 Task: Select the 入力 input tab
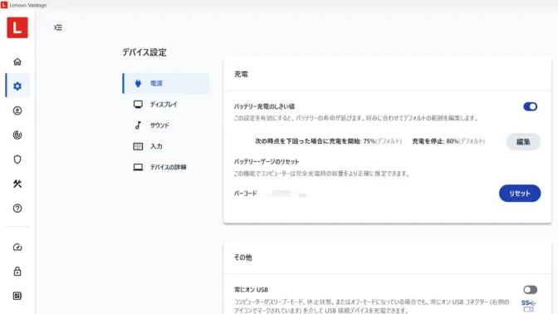point(166,146)
